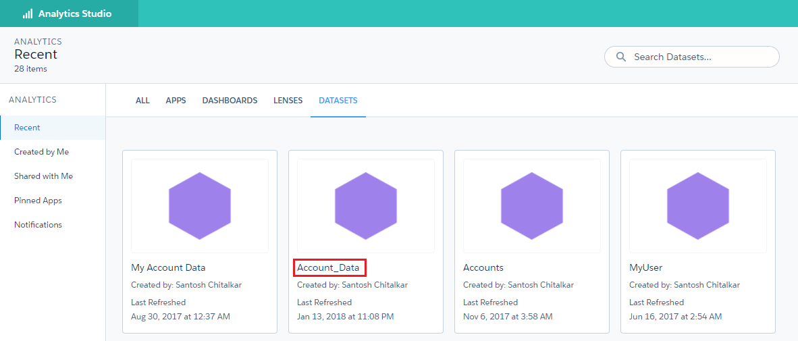The image size is (798, 341).
Task: Open the Account_Data dataset title link
Action: [329, 267]
